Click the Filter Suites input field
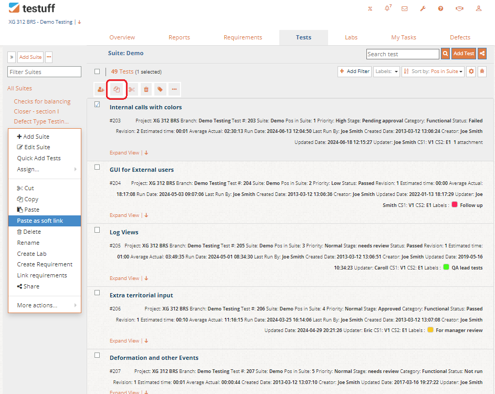The height and width of the screenshot is (394, 495). coord(44,72)
